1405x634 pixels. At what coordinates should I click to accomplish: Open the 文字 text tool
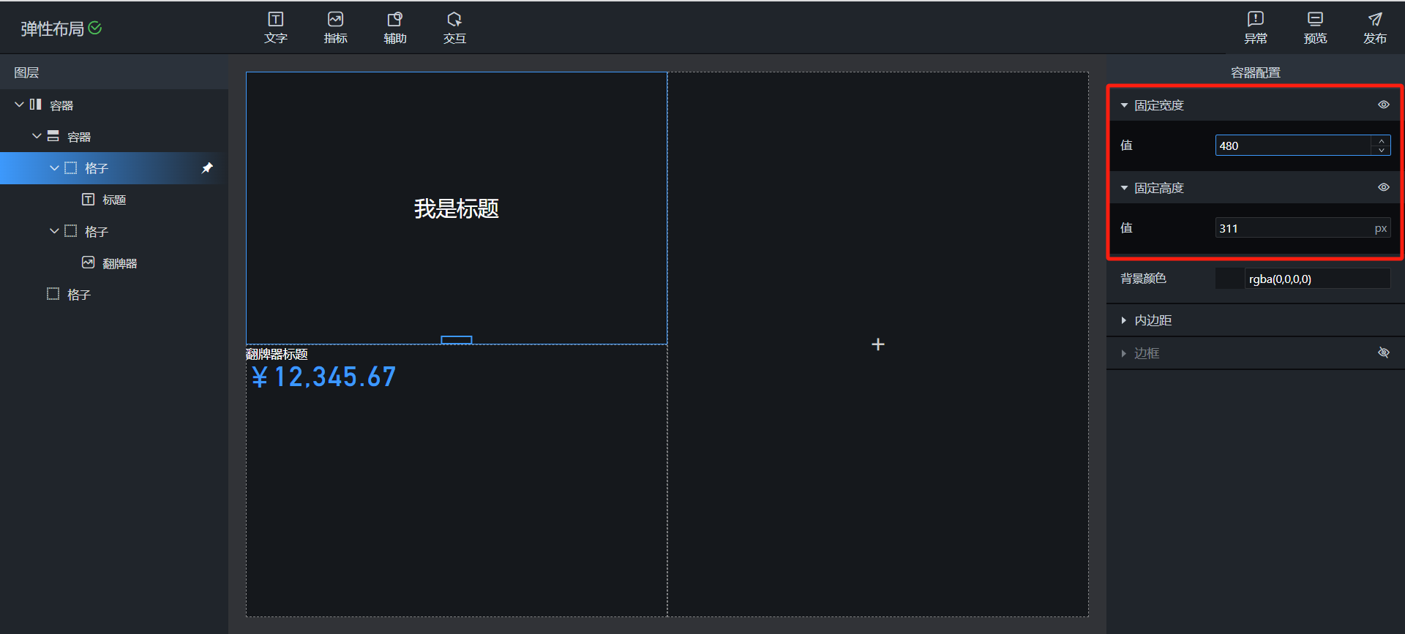[275, 28]
